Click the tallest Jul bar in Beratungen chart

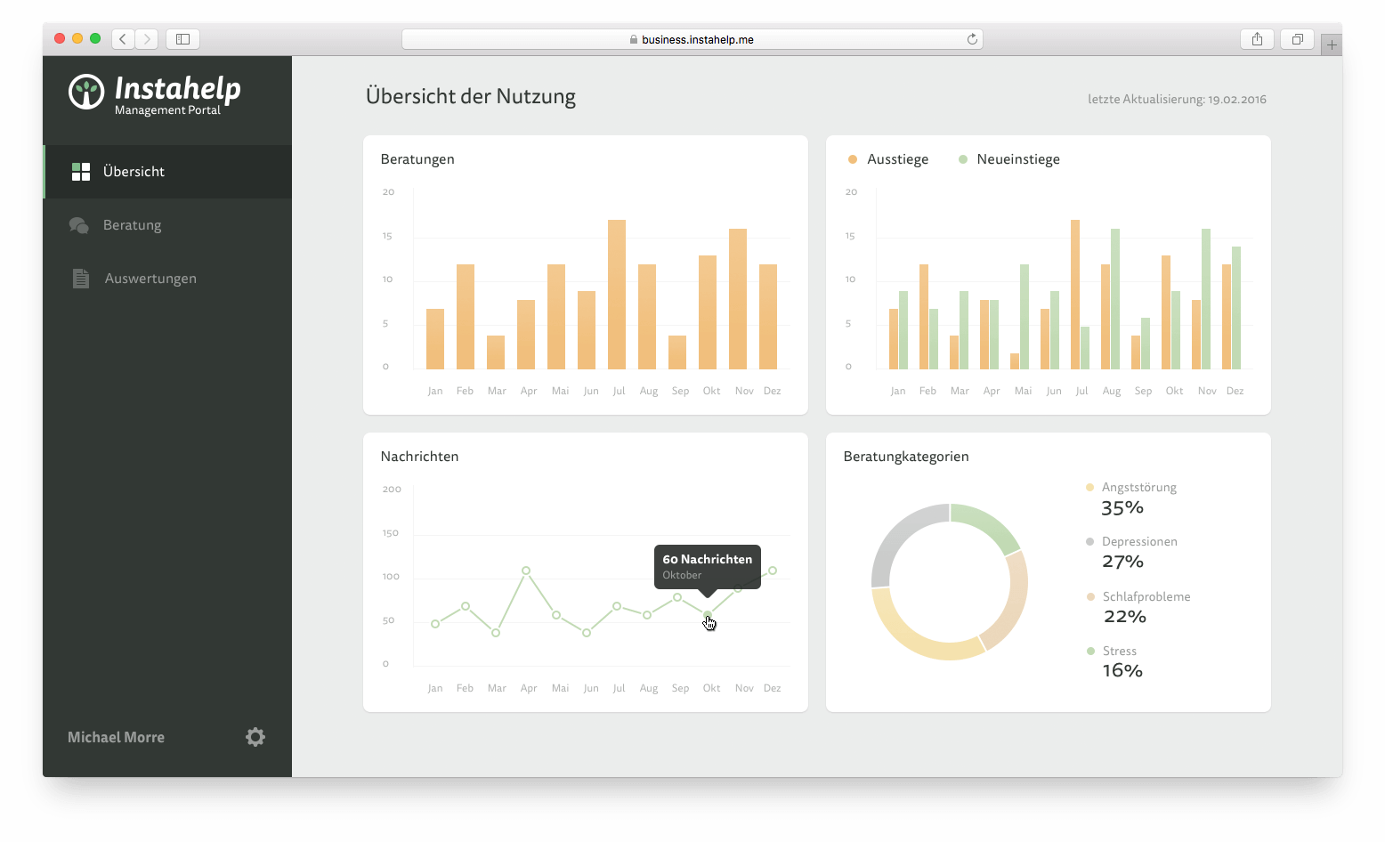[617, 294]
